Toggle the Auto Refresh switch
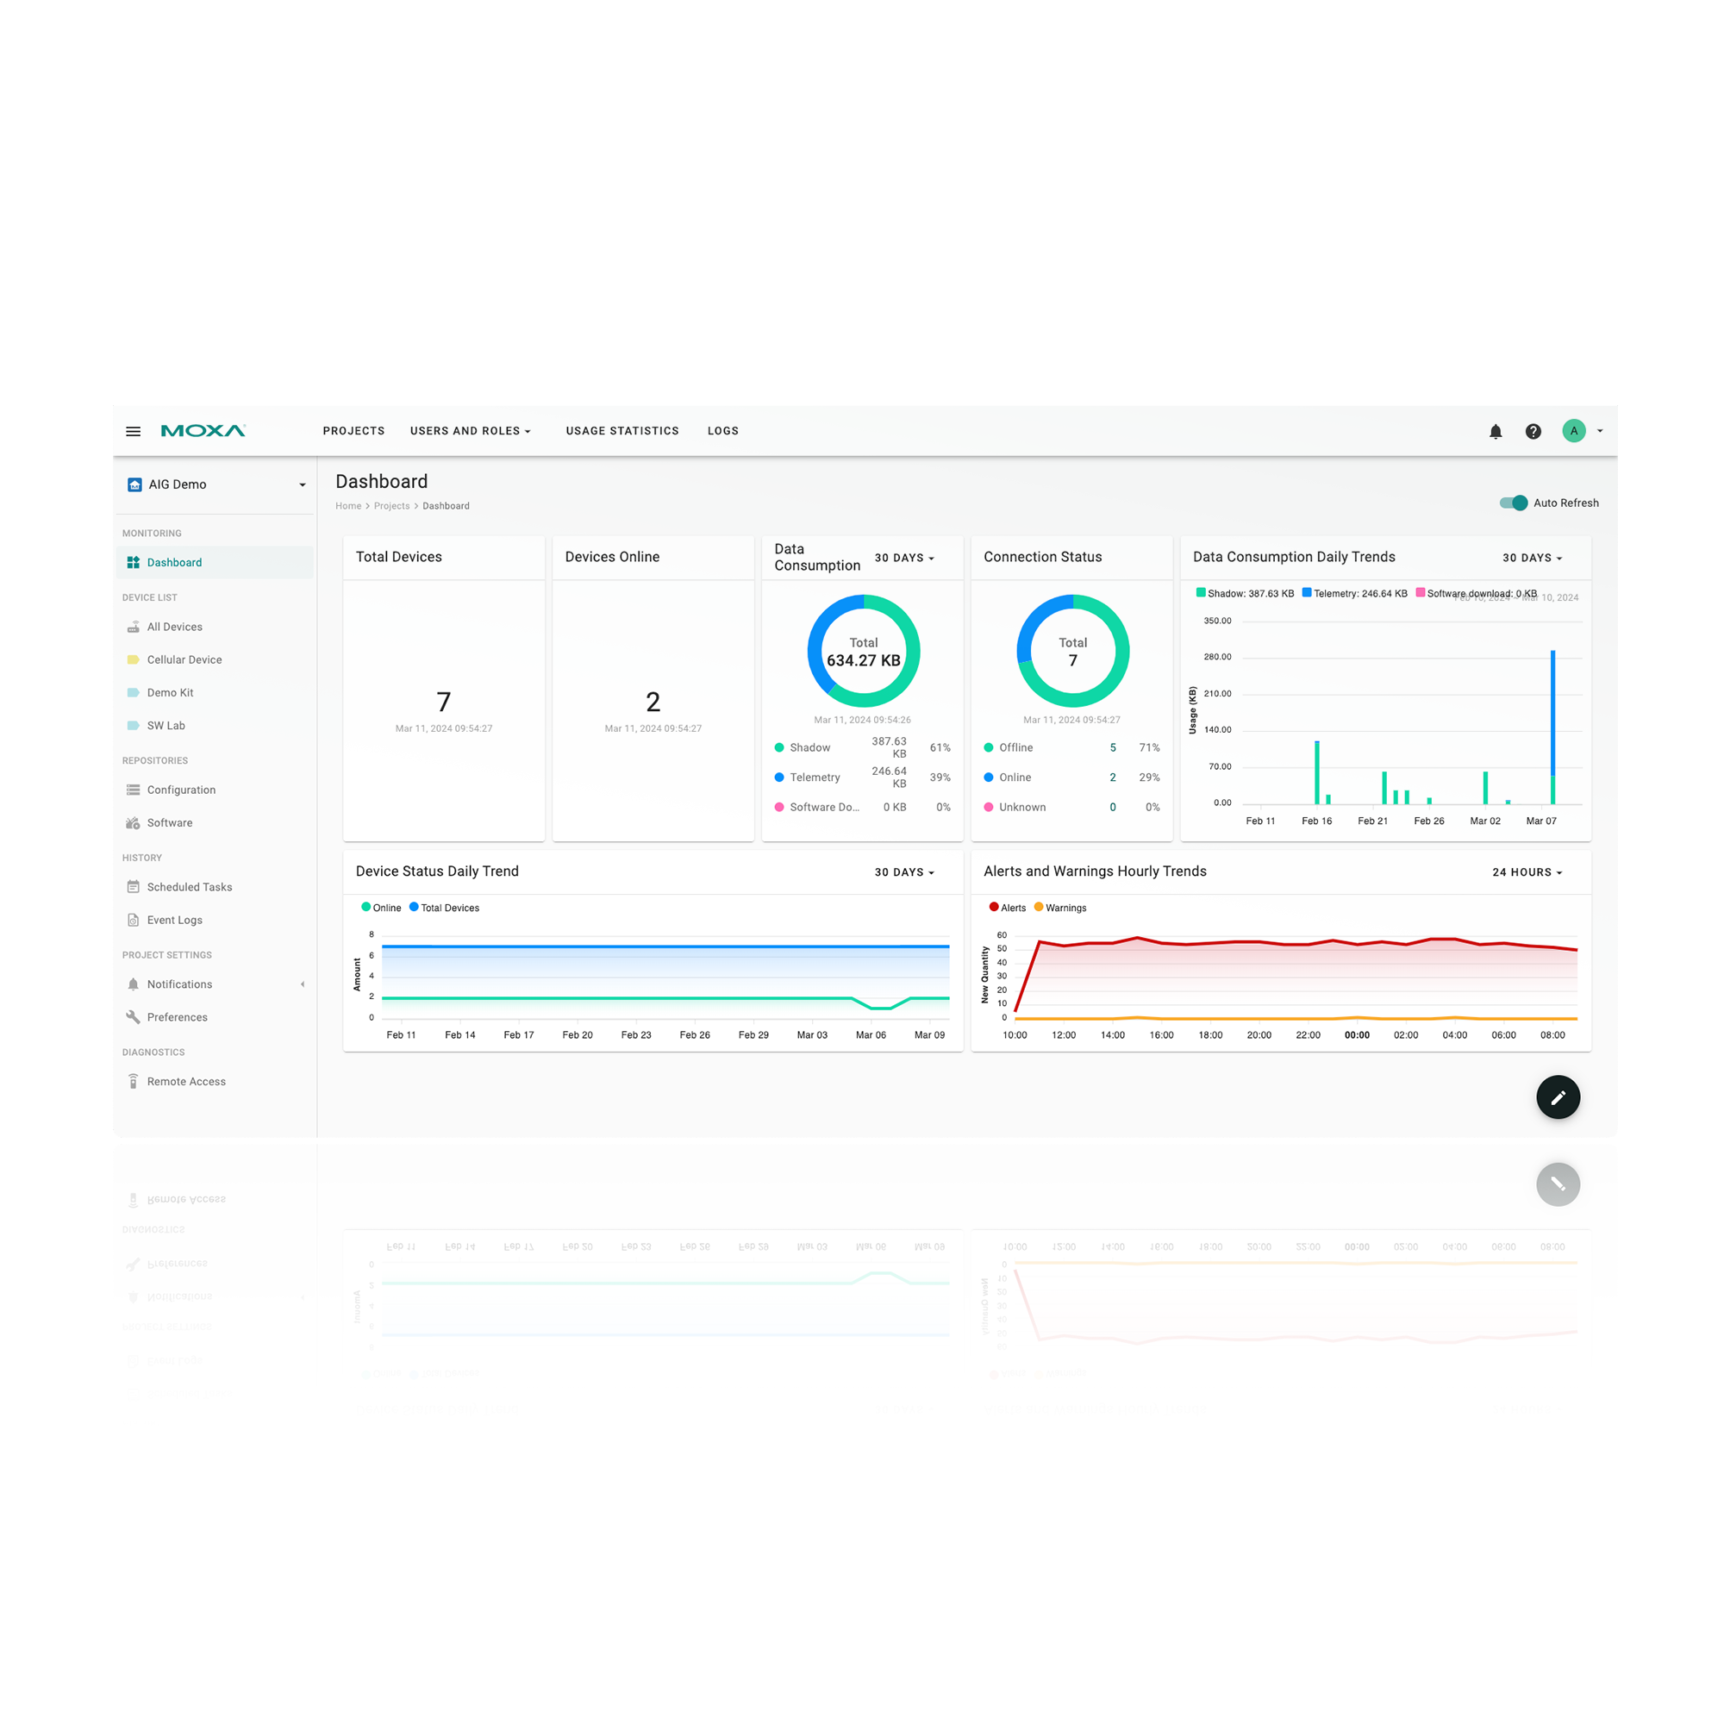 [x=1515, y=503]
